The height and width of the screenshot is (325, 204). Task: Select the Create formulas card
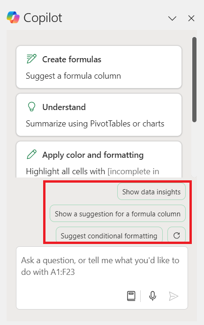(99, 67)
